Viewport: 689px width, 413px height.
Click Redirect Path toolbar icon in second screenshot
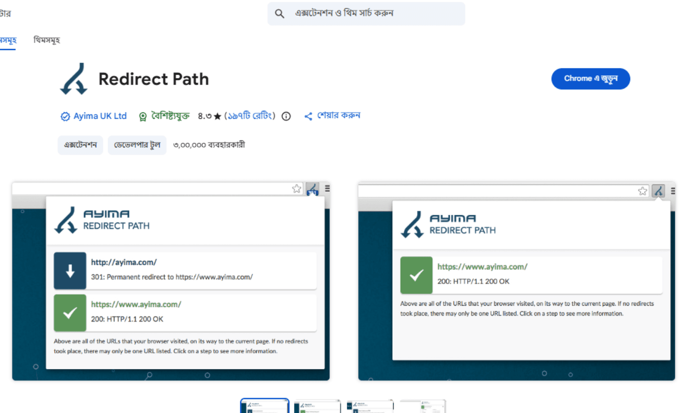[658, 191]
